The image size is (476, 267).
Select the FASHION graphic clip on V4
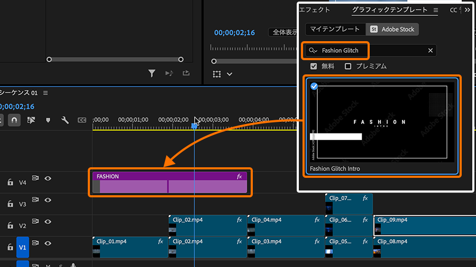tap(170, 183)
